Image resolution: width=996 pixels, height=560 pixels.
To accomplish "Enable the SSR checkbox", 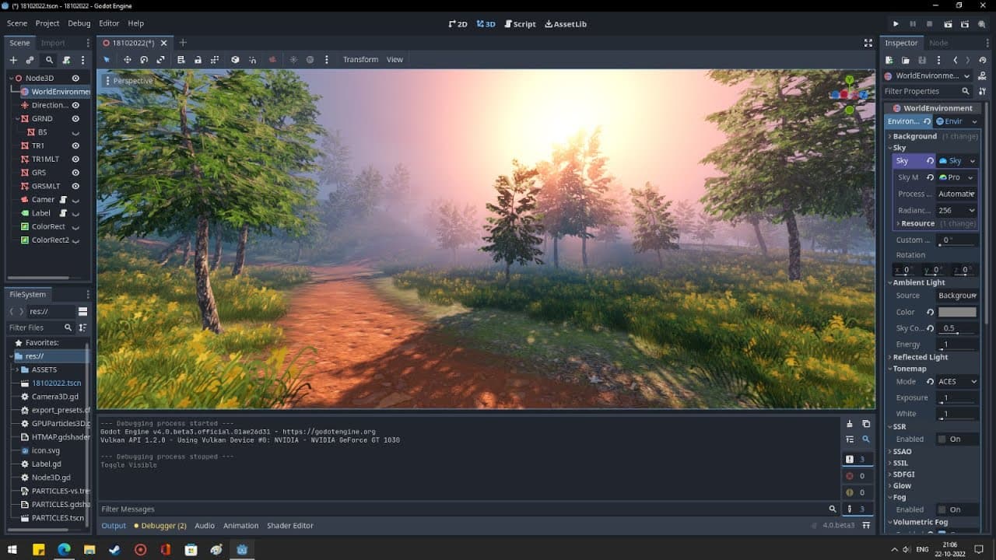I will 942,439.
